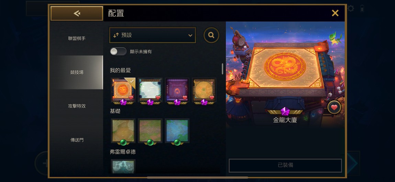The height and width of the screenshot is (182, 395).
Task: Click the back arrow button
Action: click(77, 13)
